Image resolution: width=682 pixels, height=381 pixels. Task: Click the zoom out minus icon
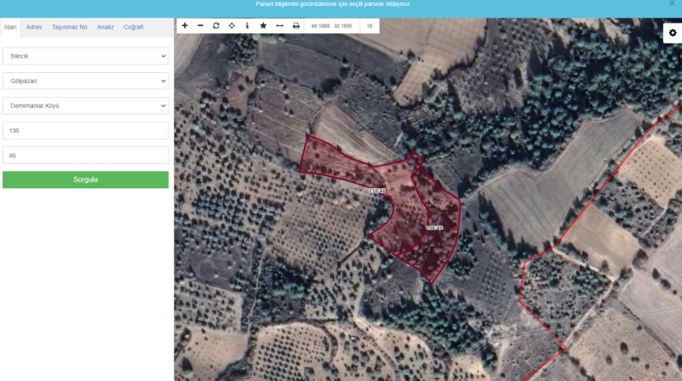click(x=200, y=26)
